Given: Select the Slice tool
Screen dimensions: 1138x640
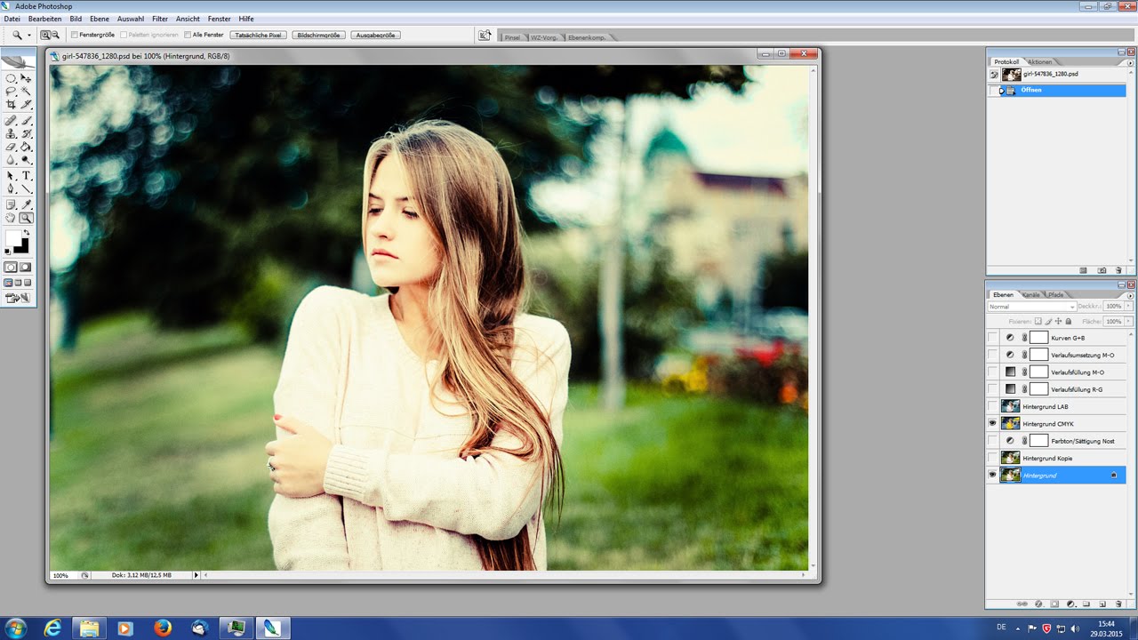Looking at the screenshot, I should tap(26, 104).
